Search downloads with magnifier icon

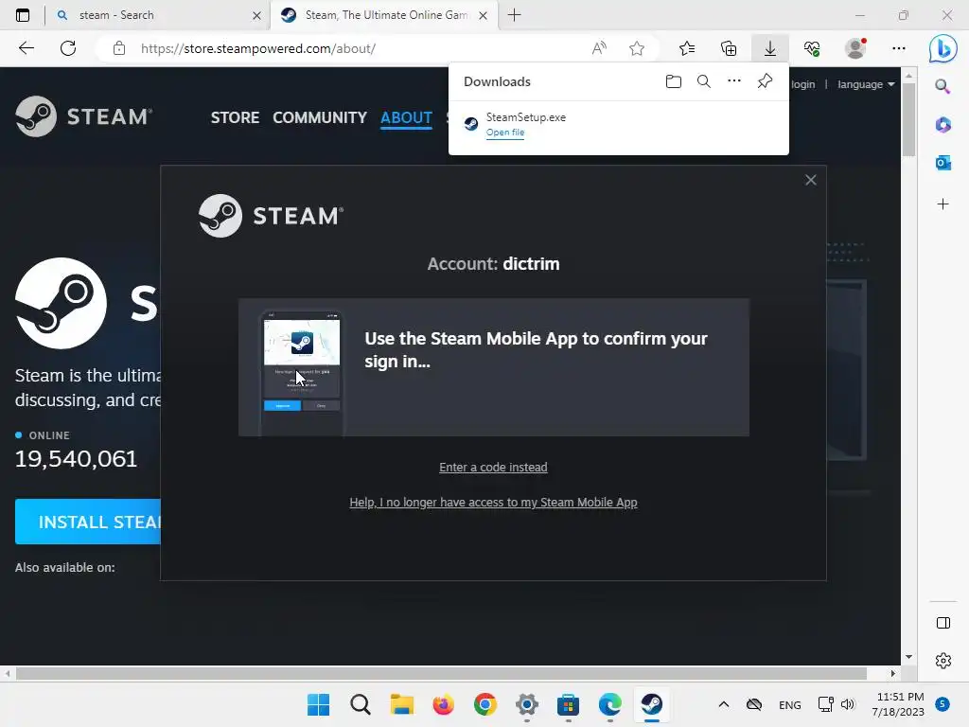point(704,81)
